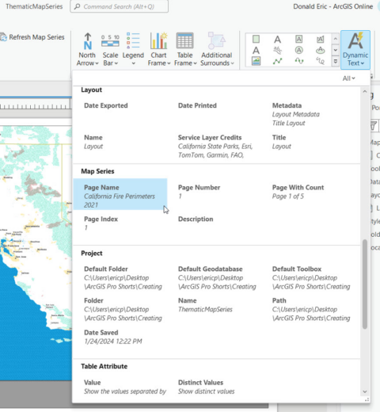380x412 pixels.
Task: Select the plain A text icon above picture icon
Action: point(256,50)
